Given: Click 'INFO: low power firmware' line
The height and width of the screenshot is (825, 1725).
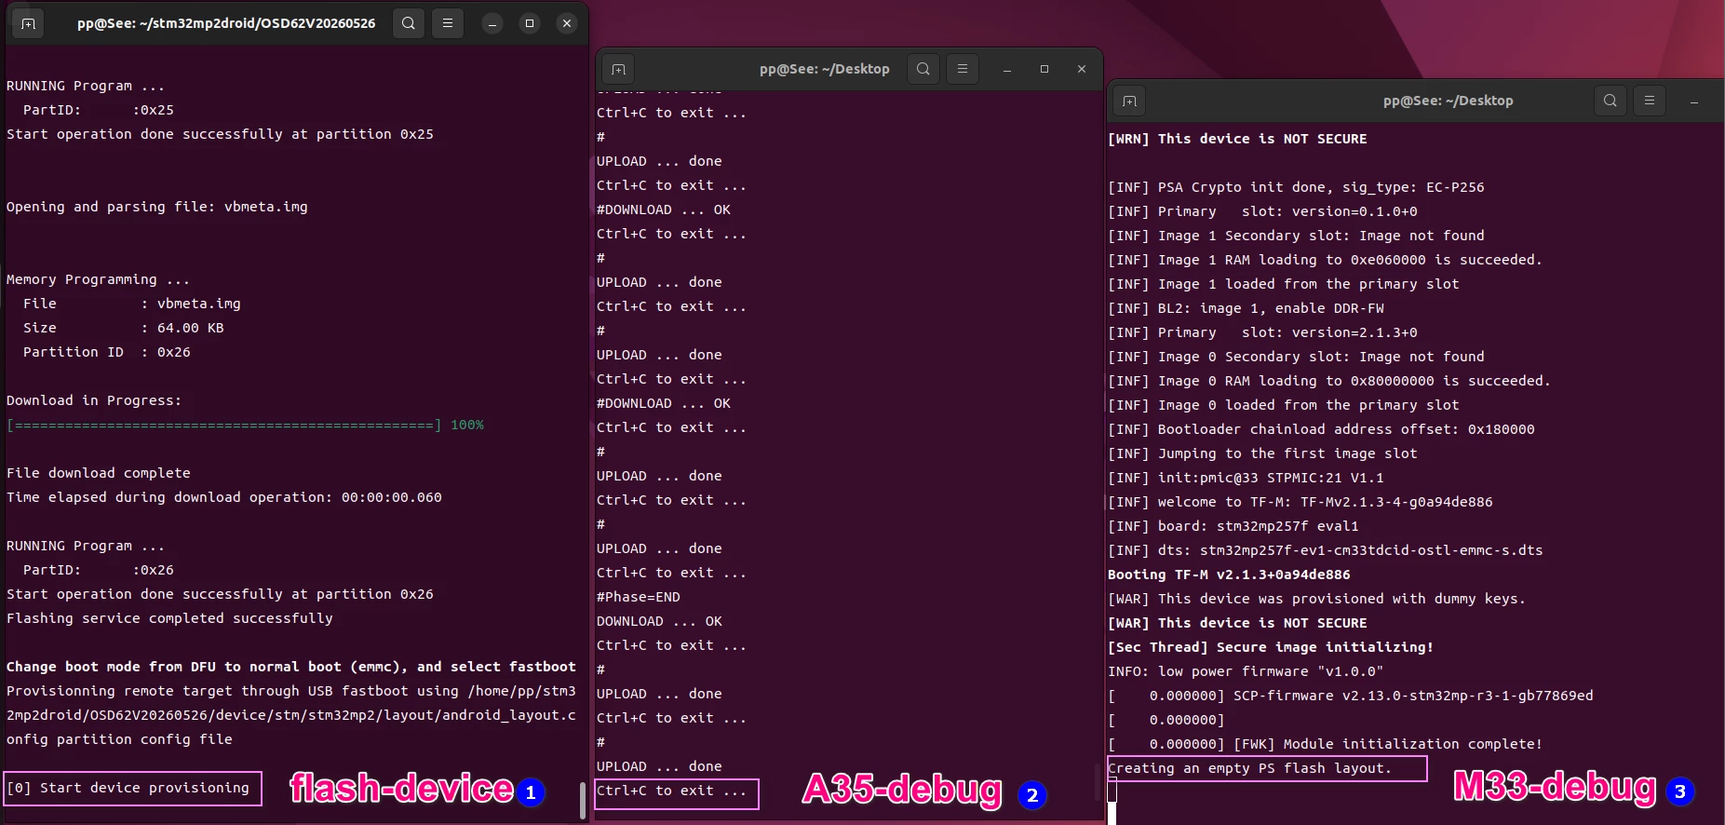Looking at the screenshot, I should tap(1246, 671).
